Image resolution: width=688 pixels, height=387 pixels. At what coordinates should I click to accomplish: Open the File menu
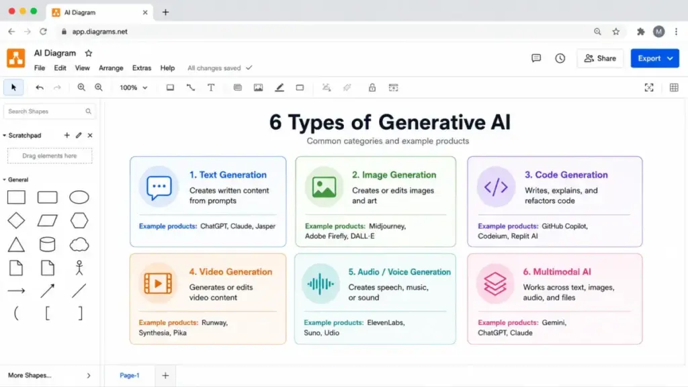point(40,68)
